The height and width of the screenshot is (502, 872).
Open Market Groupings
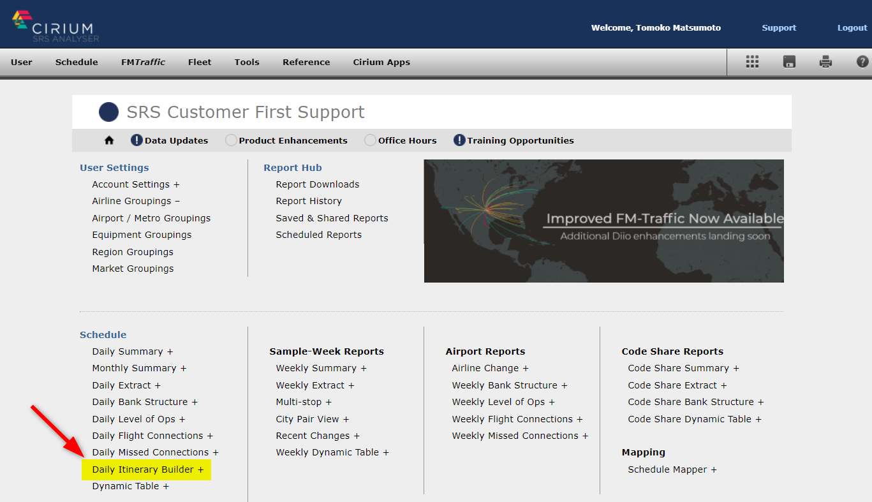pyautogui.click(x=133, y=269)
